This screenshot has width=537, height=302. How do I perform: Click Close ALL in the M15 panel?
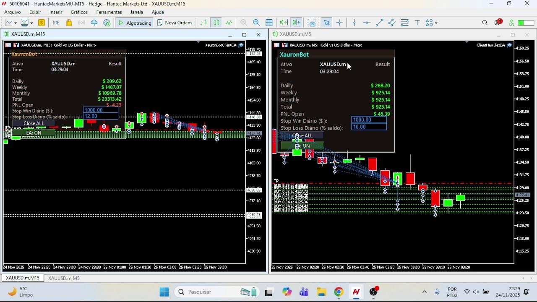(34, 123)
